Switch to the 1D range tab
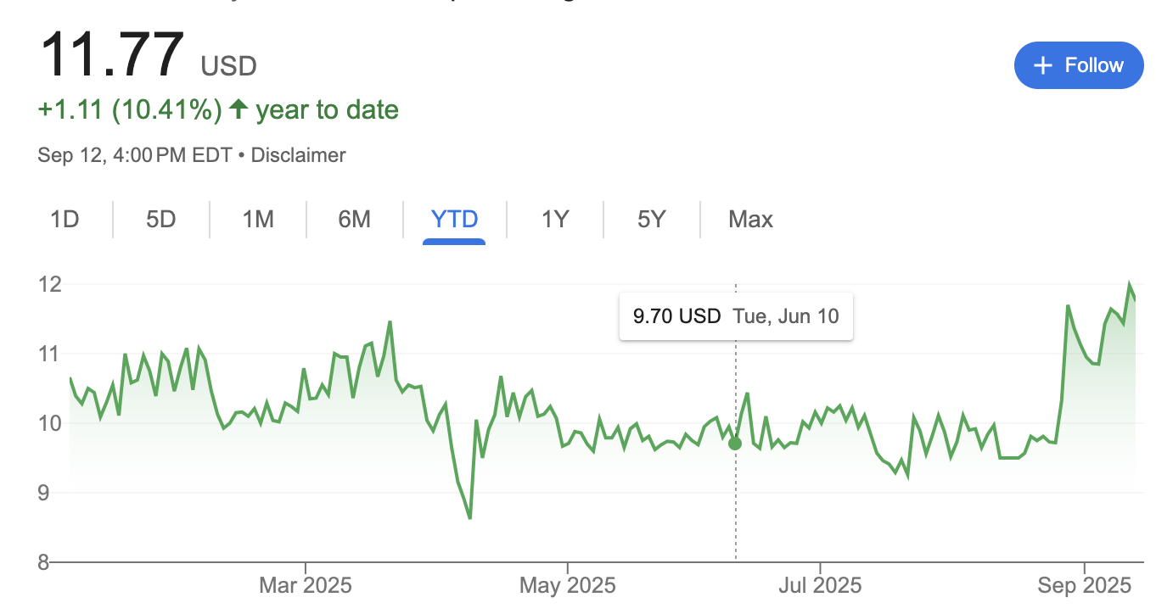Image resolution: width=1156 pixels, height=614 pixels. [x=65, y=220]
